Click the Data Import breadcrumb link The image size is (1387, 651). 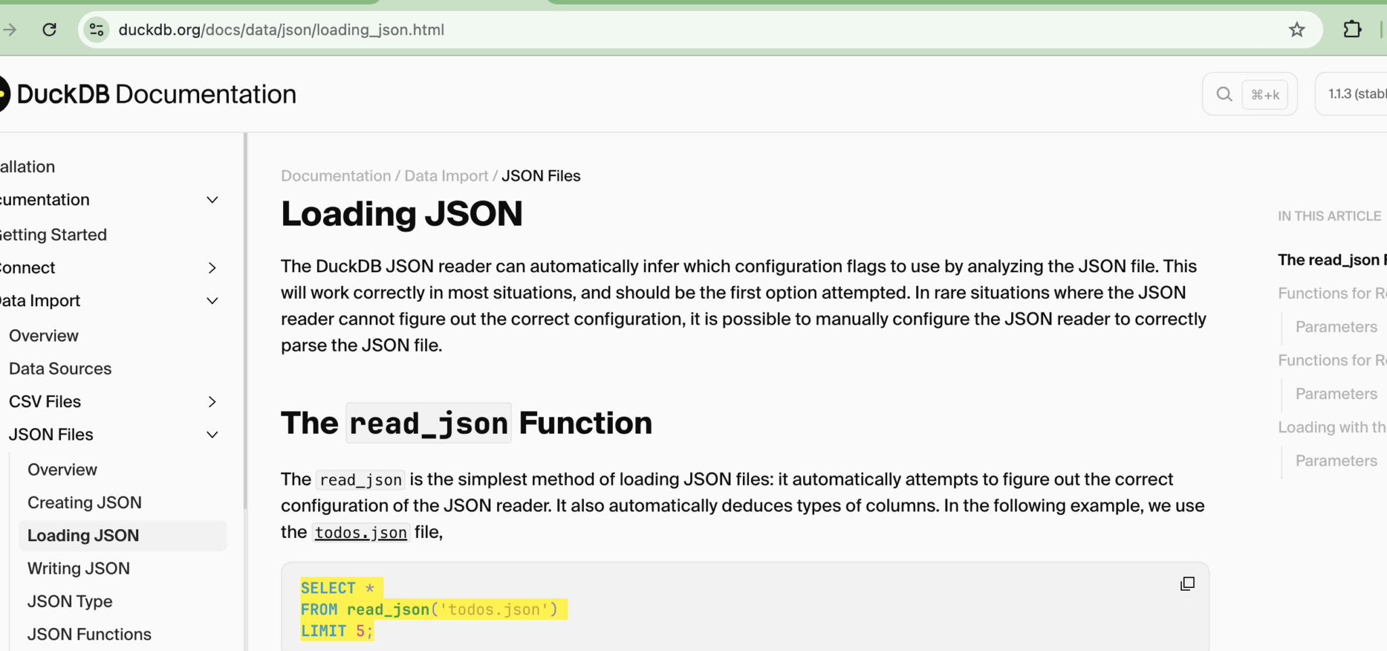[446, 176]
